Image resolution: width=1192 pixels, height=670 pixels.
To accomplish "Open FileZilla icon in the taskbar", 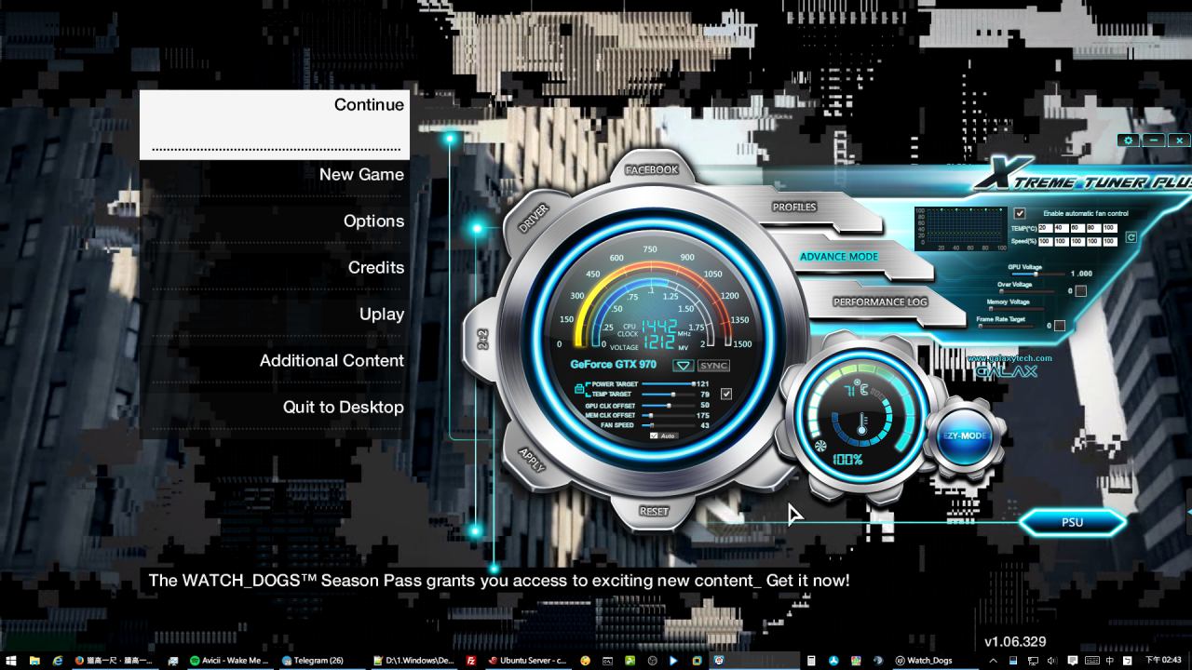I will [472, 661].
